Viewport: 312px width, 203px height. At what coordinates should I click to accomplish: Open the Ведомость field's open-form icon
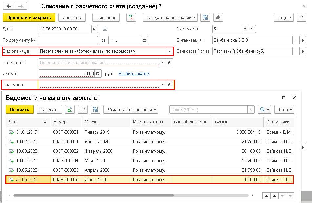tap(170, 84)
